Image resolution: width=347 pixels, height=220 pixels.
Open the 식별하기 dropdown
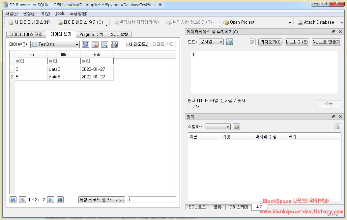[218, 127]
